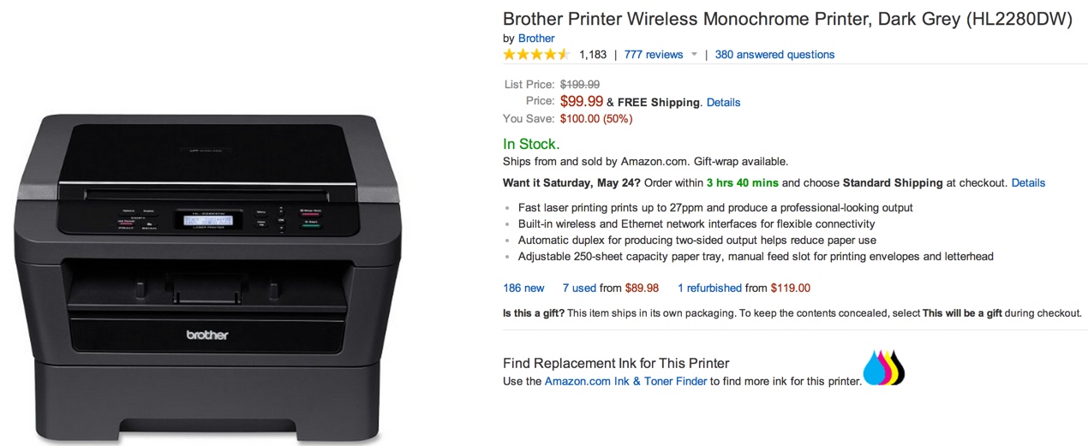Open the 777 reviews link

pos(654,55)
